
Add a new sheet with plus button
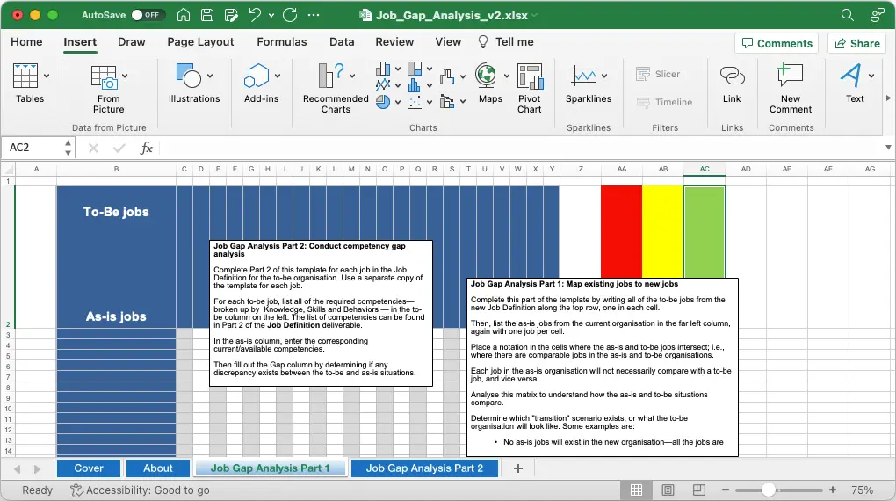(x=517, y=468)
